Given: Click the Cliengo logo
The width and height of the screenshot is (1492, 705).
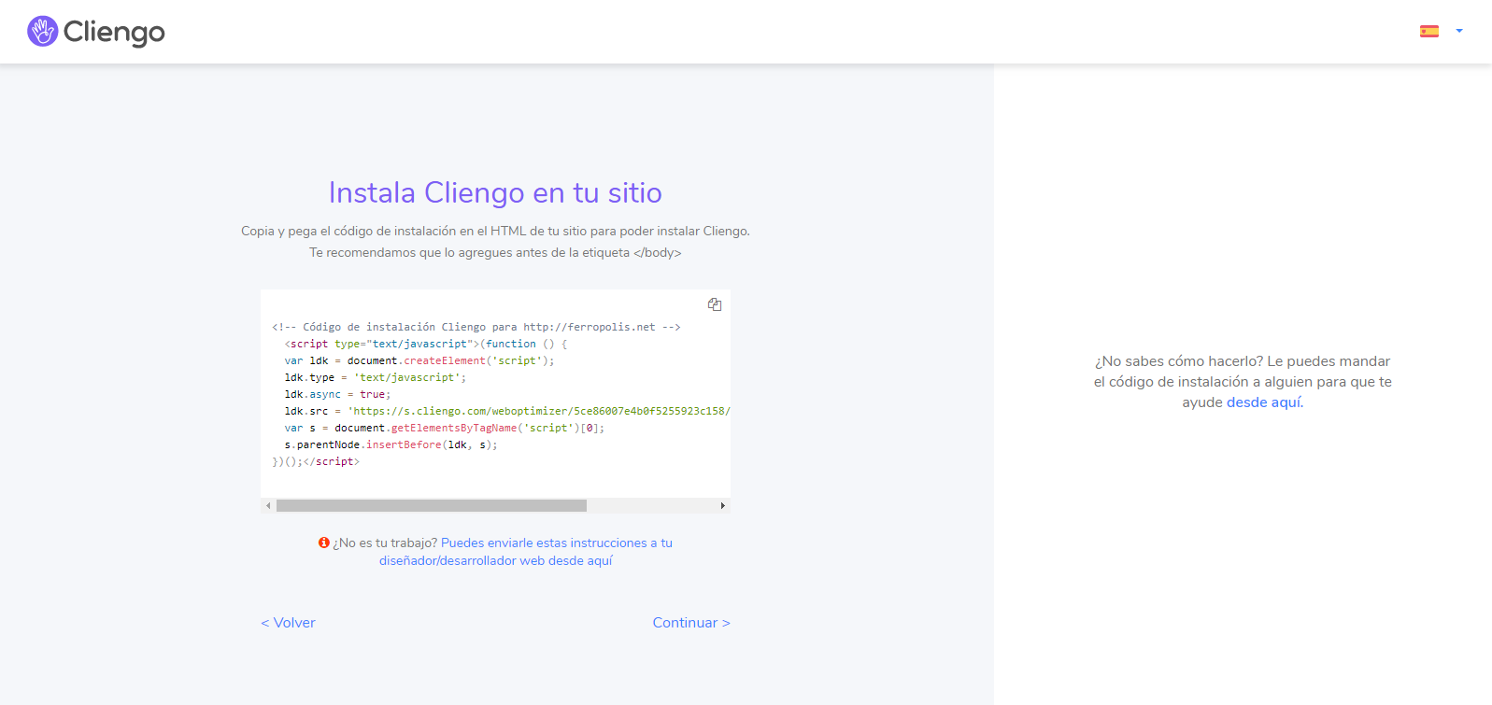Looking at the screenshot, I should 96,32.
